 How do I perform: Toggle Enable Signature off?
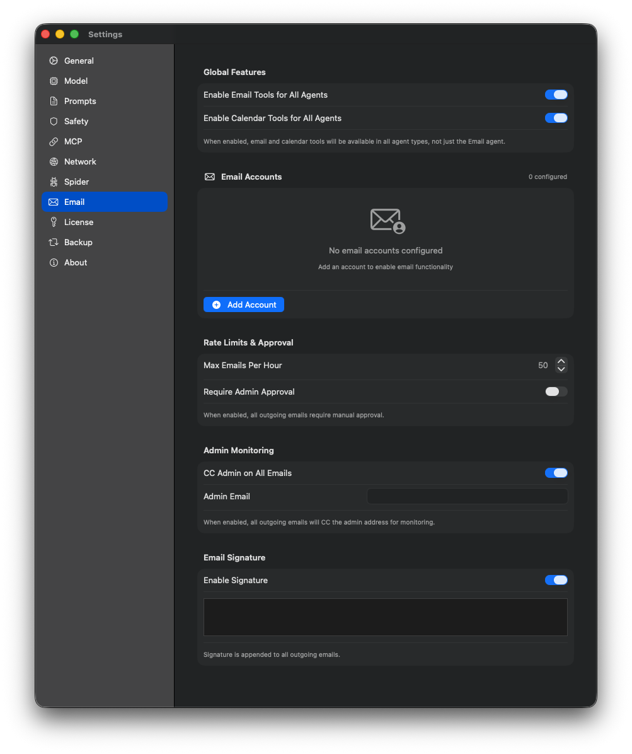tap(556, 579)
